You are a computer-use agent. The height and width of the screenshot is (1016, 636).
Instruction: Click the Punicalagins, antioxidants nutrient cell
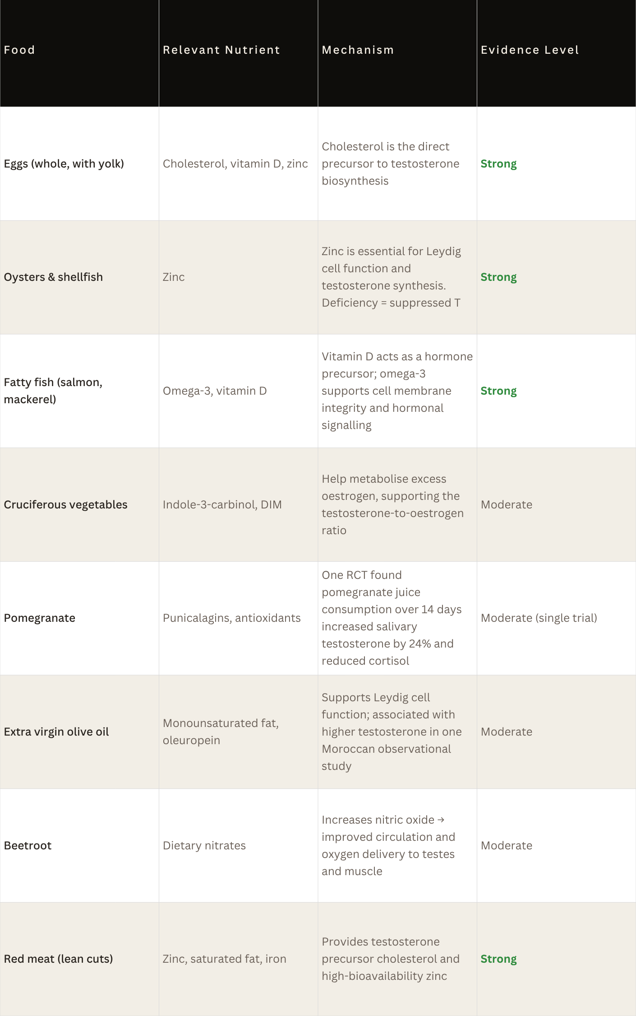click(238, 618)
